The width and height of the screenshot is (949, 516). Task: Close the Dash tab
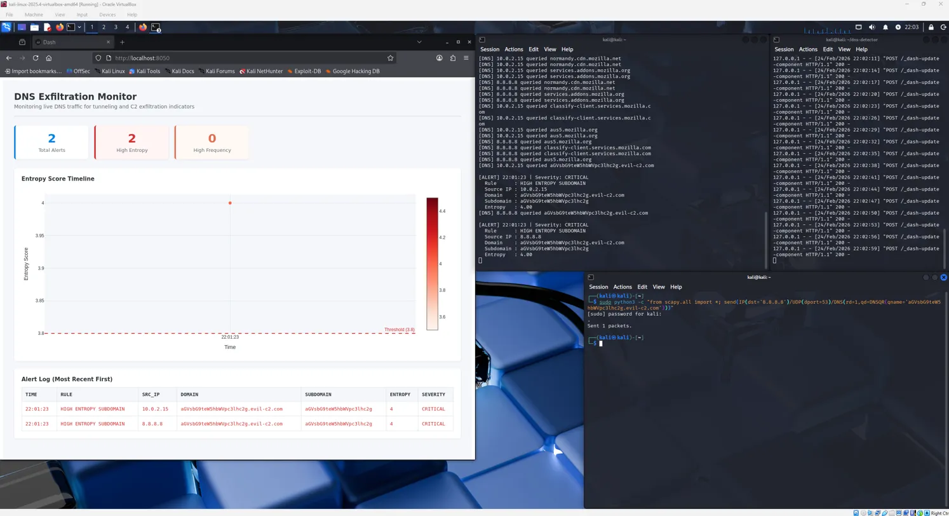tap(108, 42)
